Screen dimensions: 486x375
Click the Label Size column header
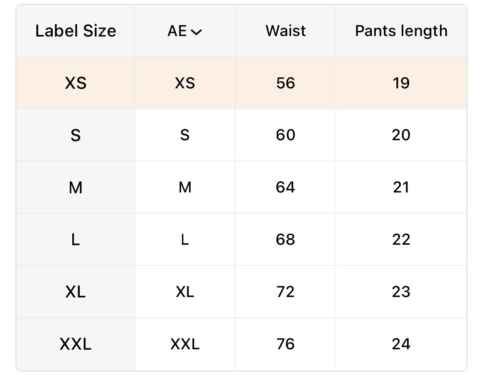coord(76,31)
